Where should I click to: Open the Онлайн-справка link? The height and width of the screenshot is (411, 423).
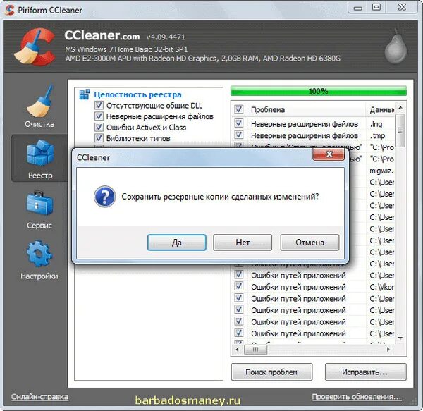point(39,397)
